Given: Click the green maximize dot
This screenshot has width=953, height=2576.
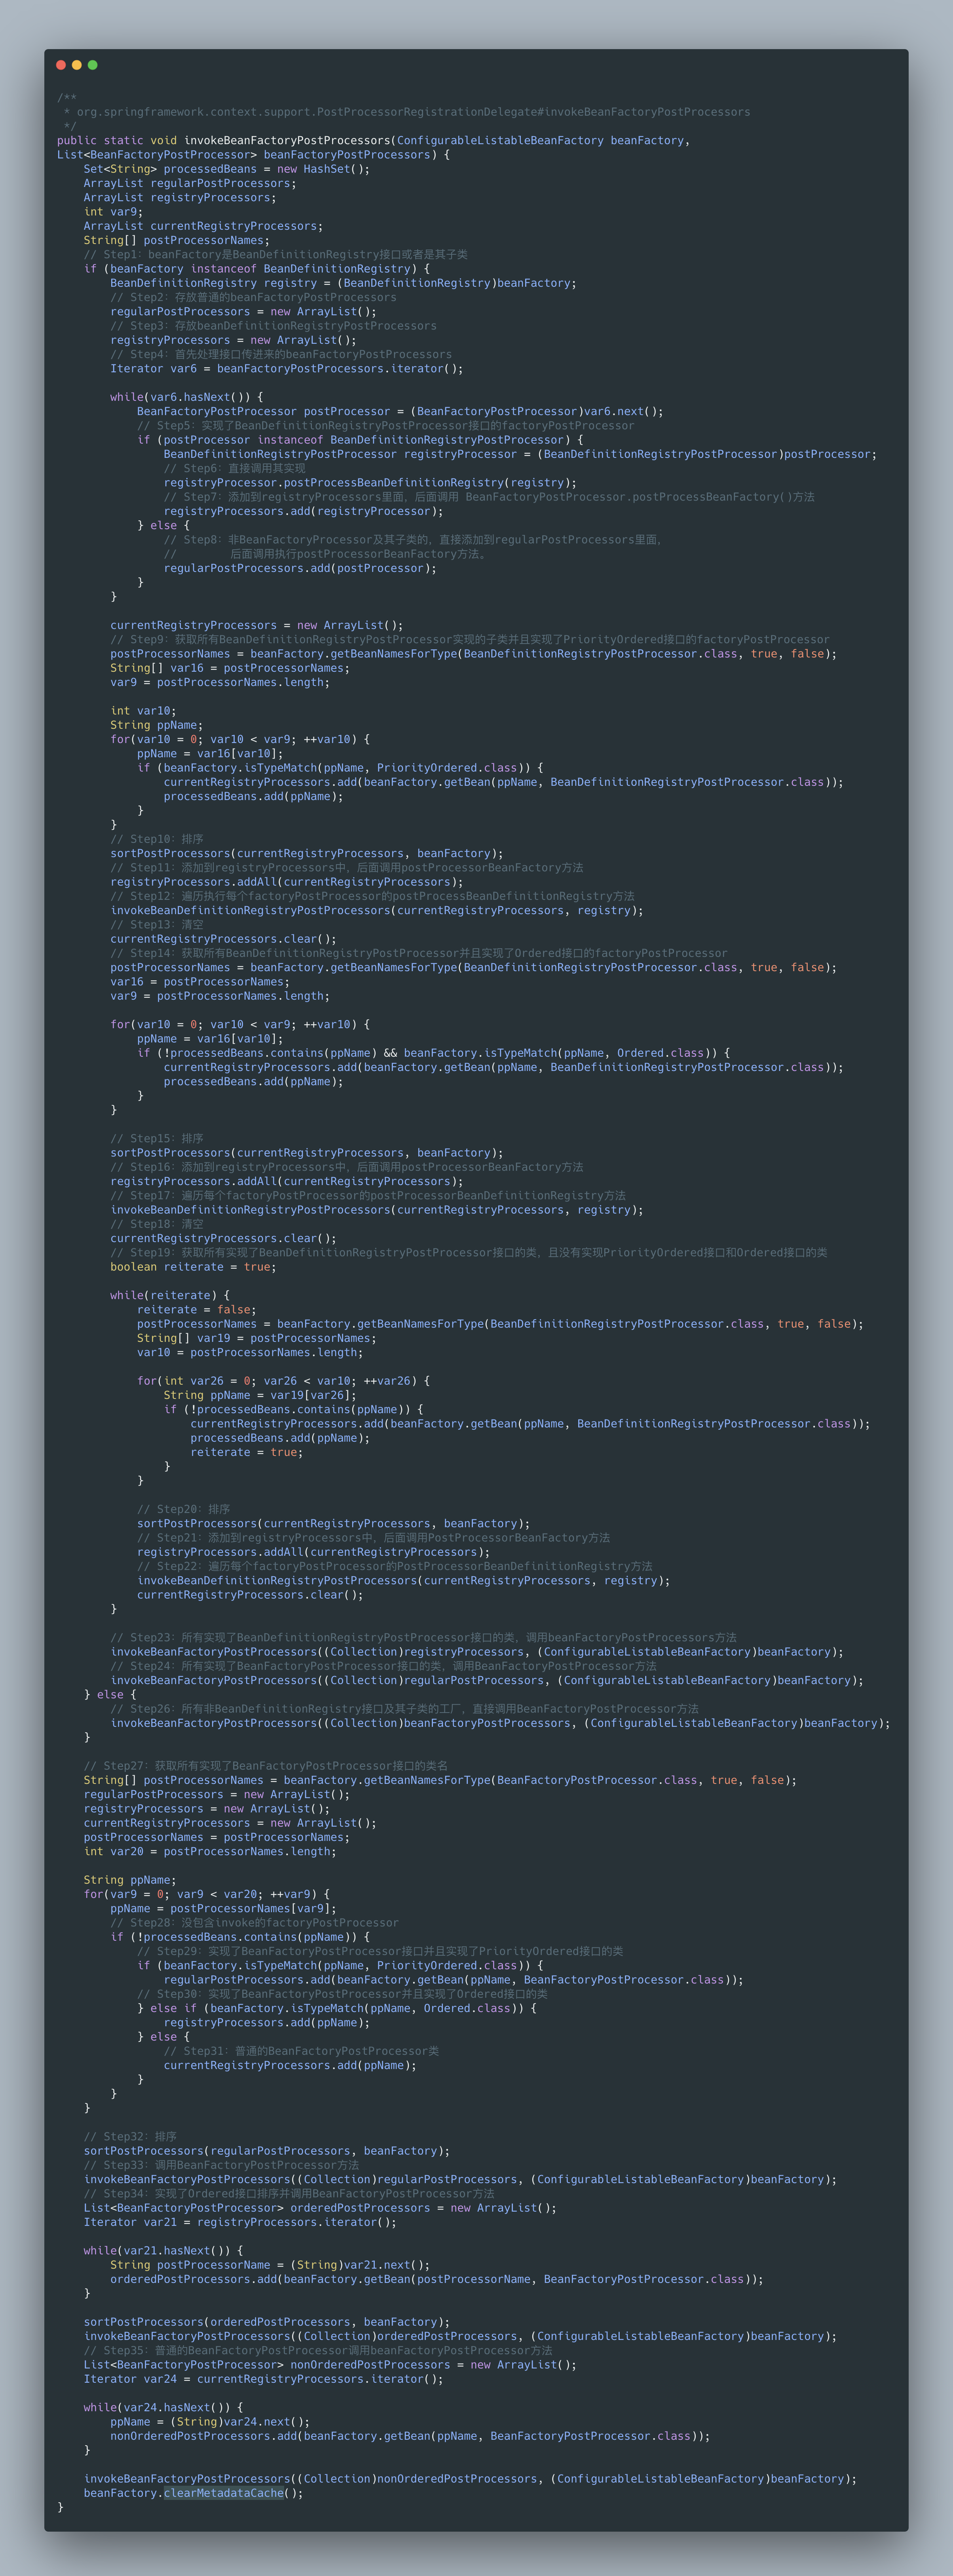Looking at the screenshot, I should click(93, 65).
